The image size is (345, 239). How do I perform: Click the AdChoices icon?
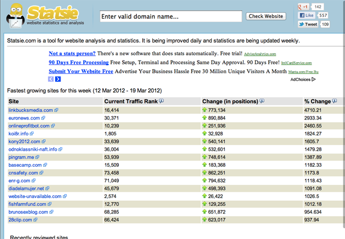tap(314, 80)
